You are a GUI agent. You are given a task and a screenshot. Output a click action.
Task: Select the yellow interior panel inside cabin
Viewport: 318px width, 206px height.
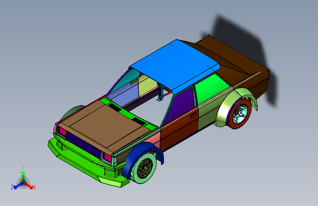coord(147,85)
